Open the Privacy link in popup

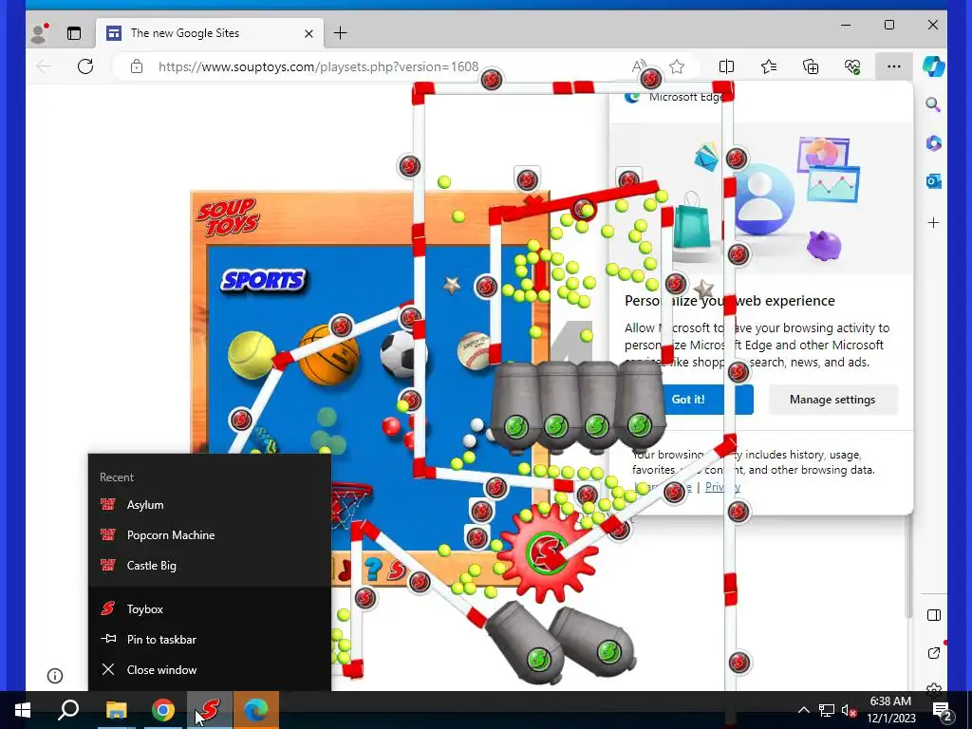tap(722, 487)
